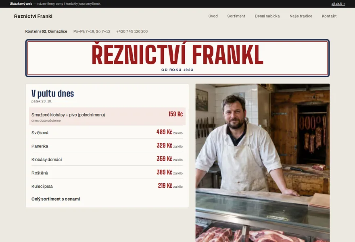Click the 329 Kč price for Panenka
The image size is (355, 242).
click(164, 145)
